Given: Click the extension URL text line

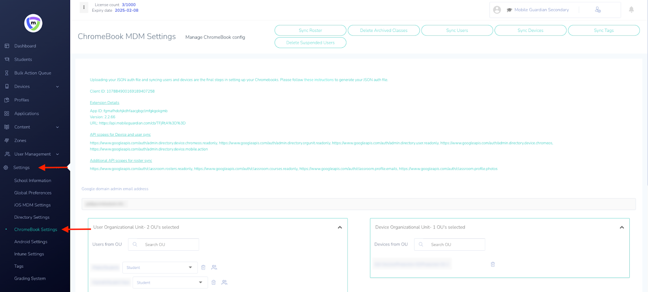Looking at the screenshot, I should click(x=138, y=123).
